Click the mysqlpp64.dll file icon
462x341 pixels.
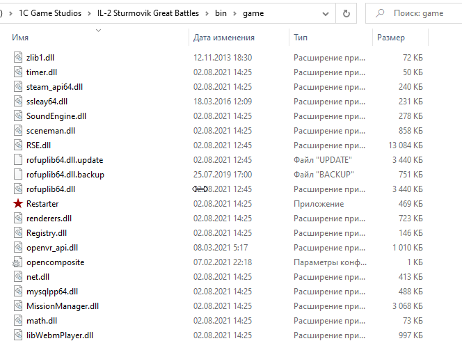pyautogui.click(x=18, y=292)
